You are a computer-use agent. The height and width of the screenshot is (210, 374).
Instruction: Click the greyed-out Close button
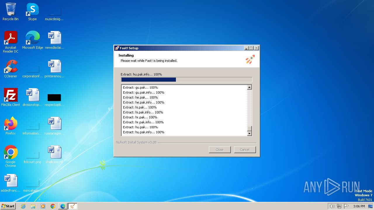tap(220, 150)
